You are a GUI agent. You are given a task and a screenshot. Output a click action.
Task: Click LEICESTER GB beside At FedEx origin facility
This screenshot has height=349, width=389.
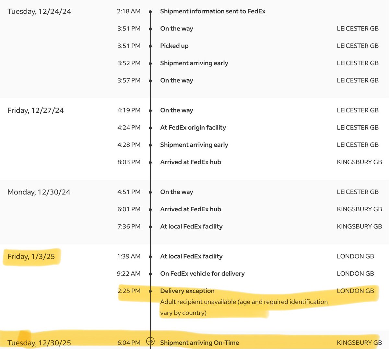pos(358,127)
